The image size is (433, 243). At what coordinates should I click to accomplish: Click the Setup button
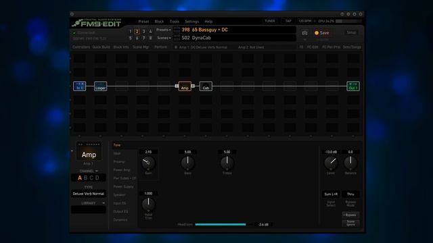point(351,32)
